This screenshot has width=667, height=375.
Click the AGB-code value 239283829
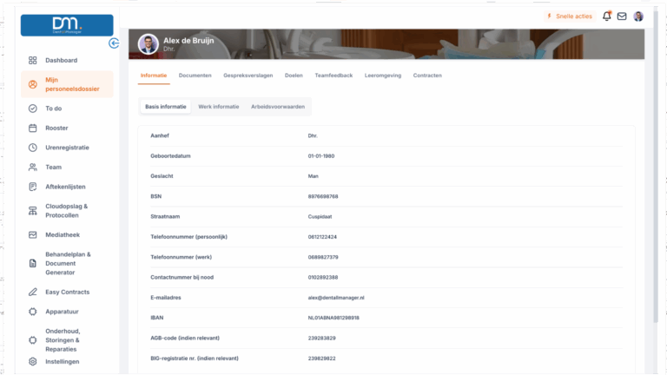(321, 338)
